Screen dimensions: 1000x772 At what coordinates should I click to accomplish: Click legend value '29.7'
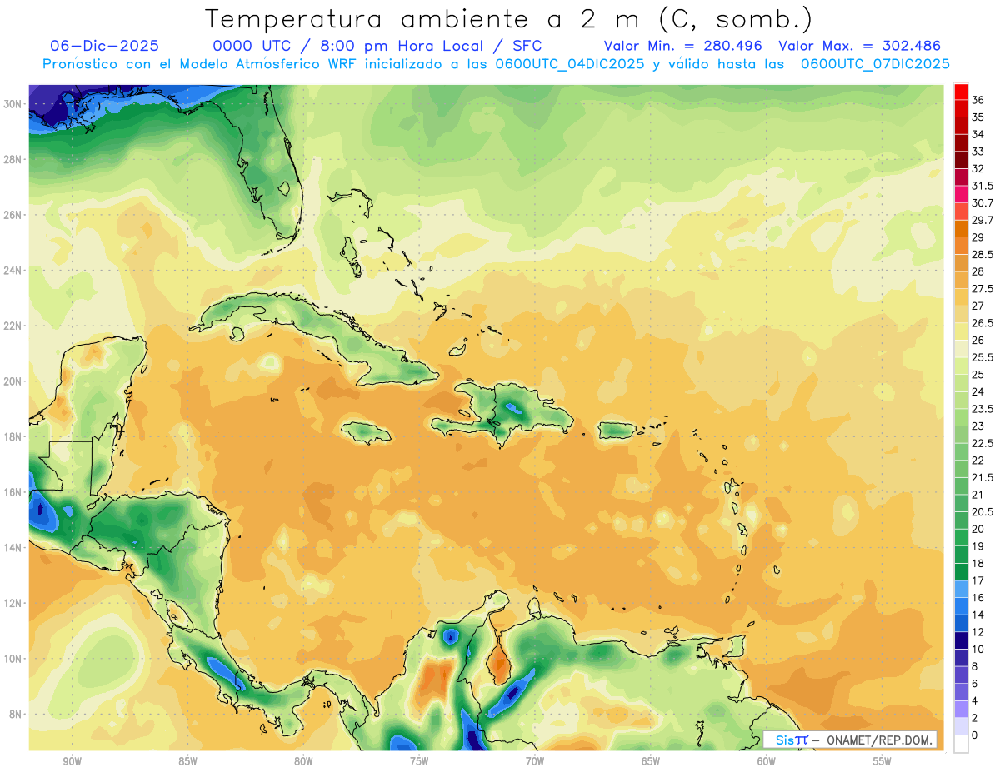982,221
